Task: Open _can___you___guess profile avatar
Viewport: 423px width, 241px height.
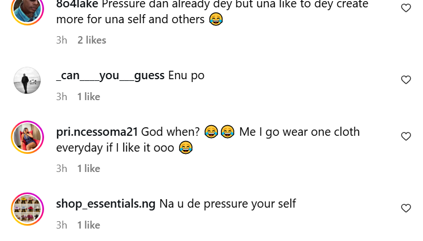Action: (x=27, y=81)
